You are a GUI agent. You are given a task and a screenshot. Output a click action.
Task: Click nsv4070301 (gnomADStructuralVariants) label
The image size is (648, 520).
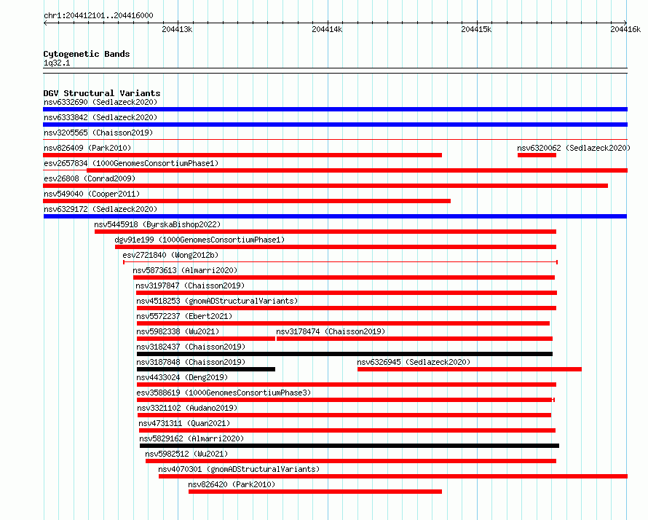pos(239,469)
